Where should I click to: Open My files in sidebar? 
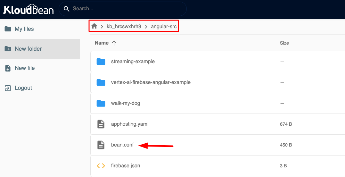pyautogui.click(x=40, y=29)
